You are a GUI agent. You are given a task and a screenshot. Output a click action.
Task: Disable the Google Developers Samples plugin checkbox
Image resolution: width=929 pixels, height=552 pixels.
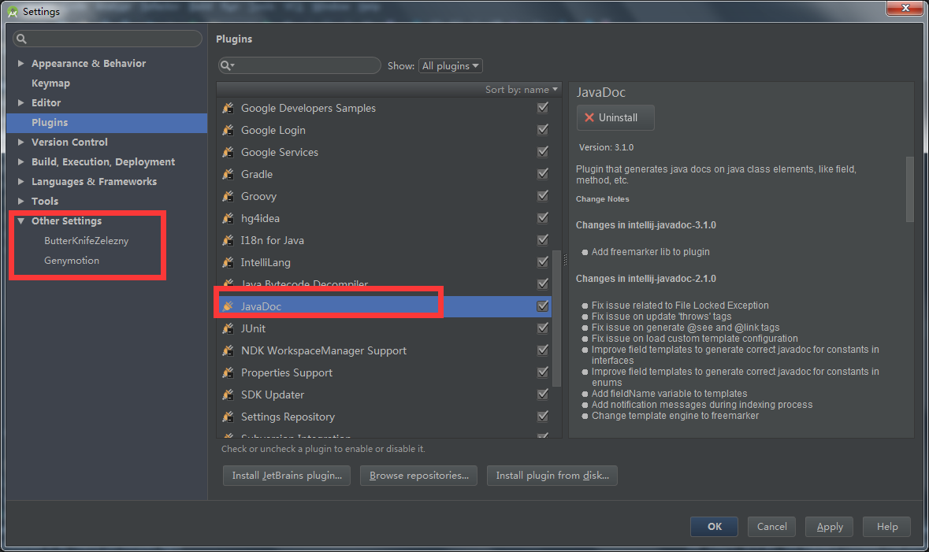[543, 108]
